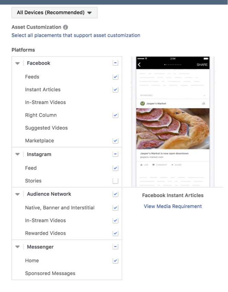This screenshot has height=292, width=228.
Task: Uncheck Audience Network Rewarded Videos checkbox
Action: 116,233
